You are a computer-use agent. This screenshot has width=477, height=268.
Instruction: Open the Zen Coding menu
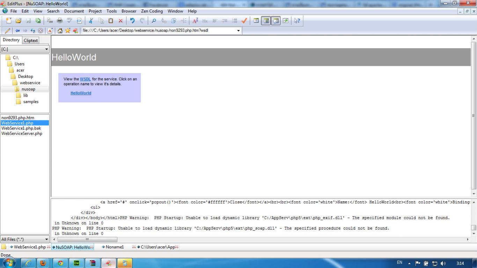(152, 11)
